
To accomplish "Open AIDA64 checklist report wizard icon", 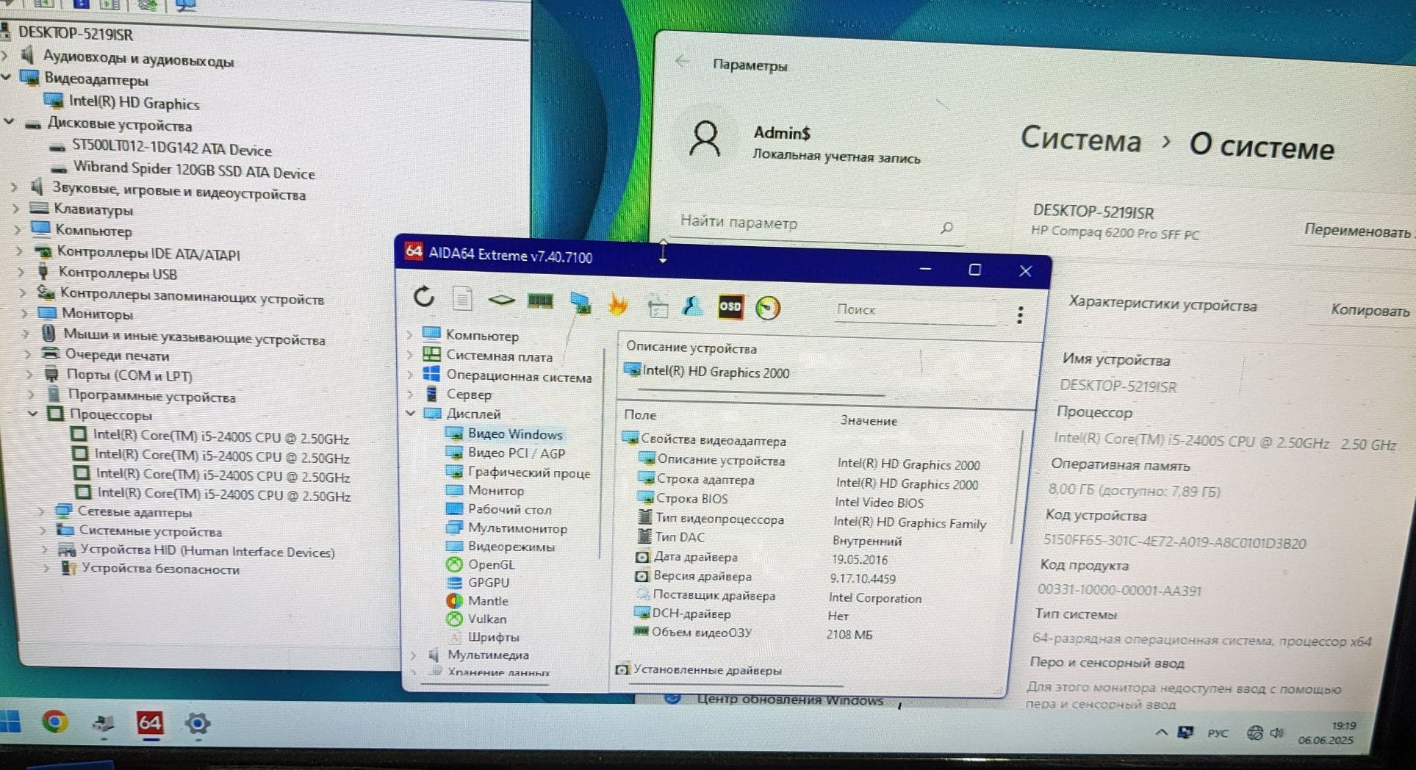I will pyautogui.click(x=657, y=305).
